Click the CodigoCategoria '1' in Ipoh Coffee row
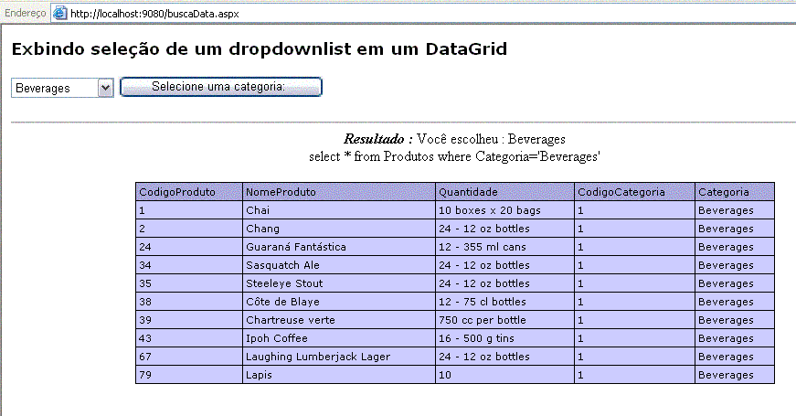Screen dimensions: 796x416 click(634, 338)
